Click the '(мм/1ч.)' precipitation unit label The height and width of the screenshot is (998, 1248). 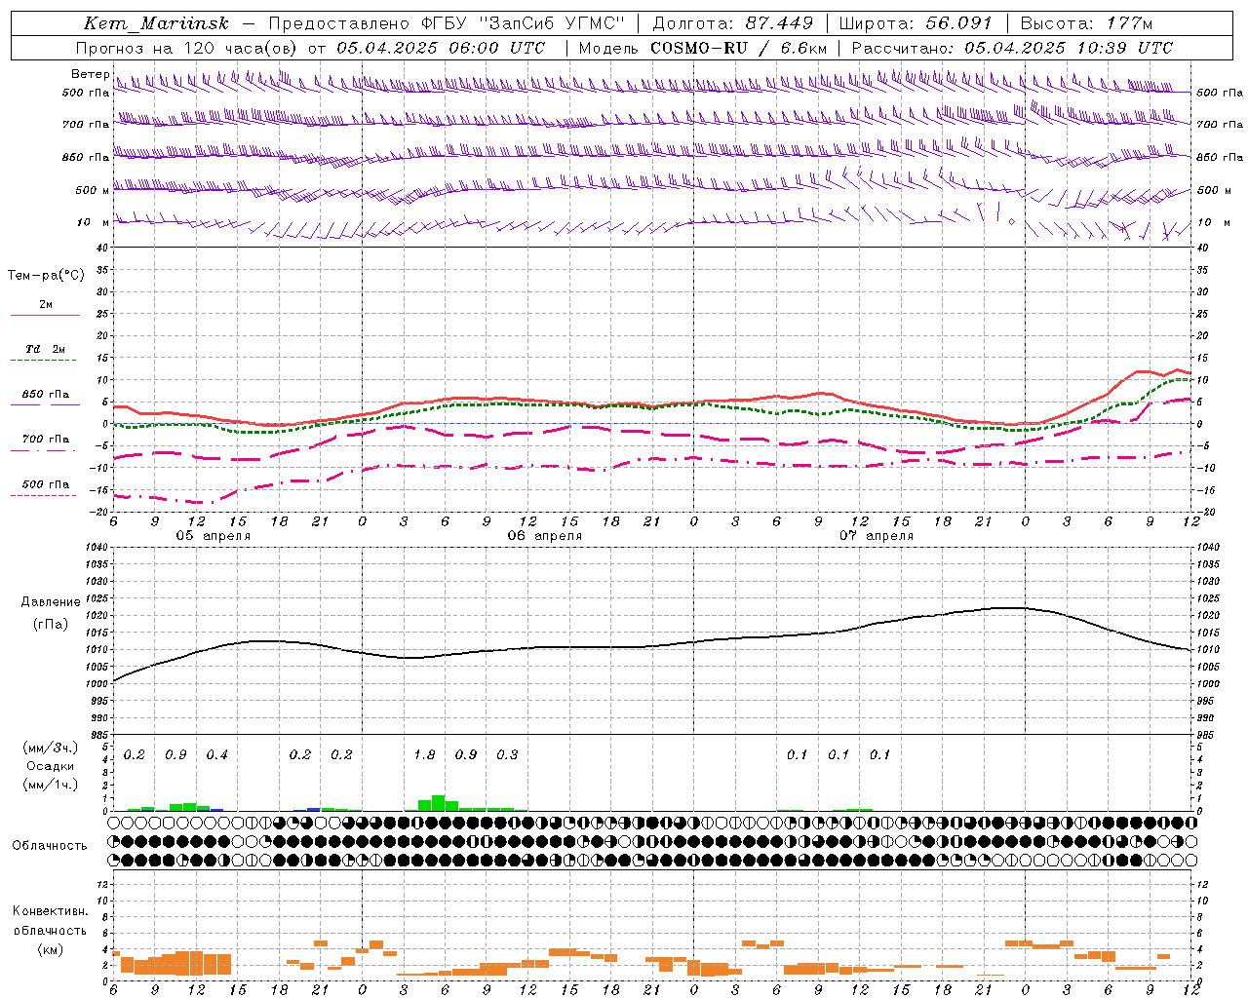point(51,785)
